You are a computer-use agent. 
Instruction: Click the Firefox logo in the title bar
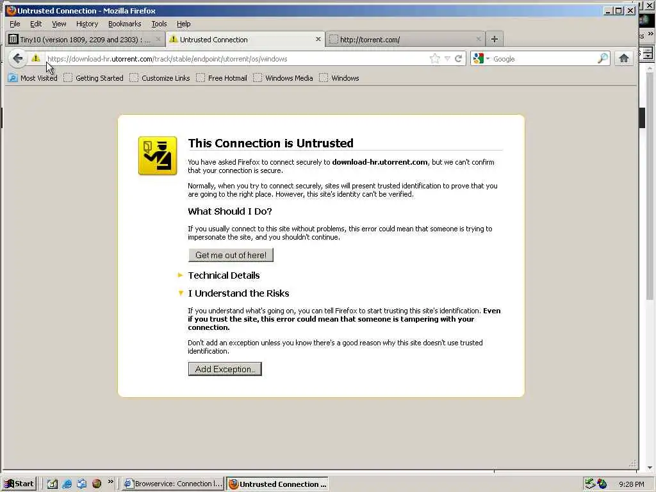11,10
